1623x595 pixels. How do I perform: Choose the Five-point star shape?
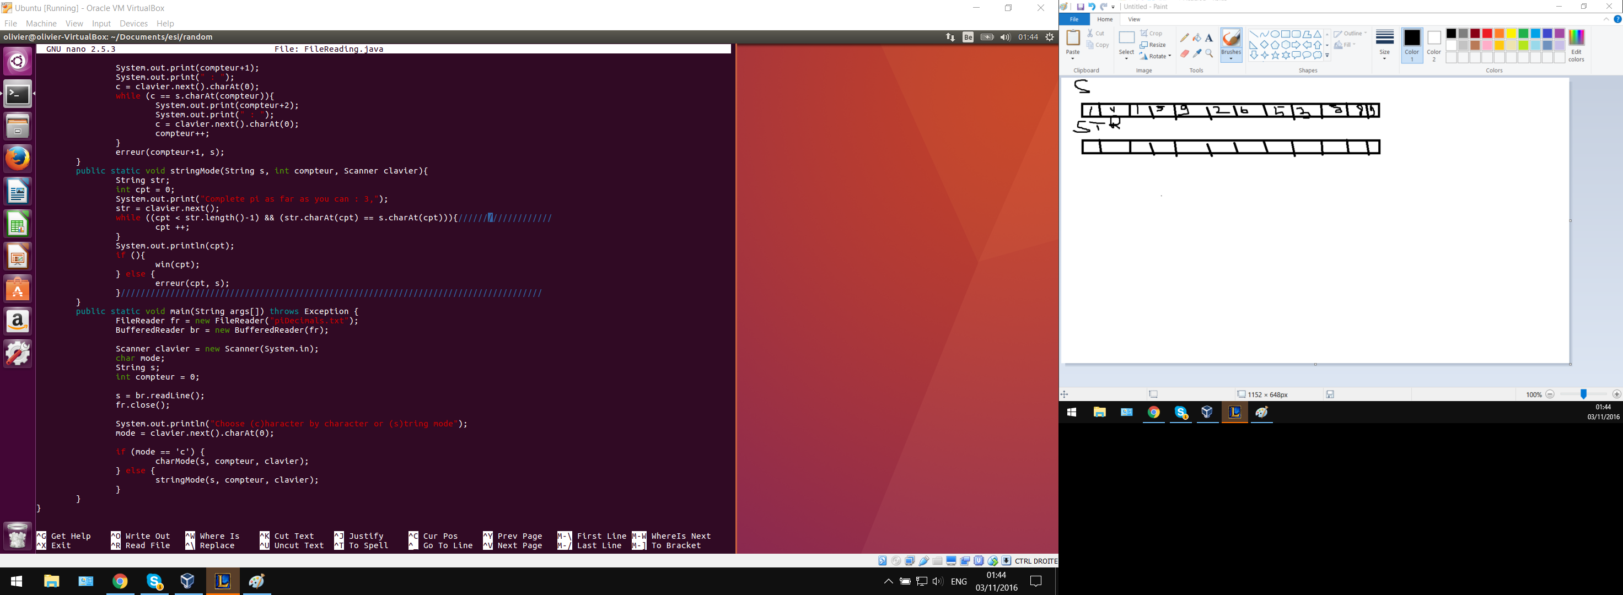(x=1275, y=56)
